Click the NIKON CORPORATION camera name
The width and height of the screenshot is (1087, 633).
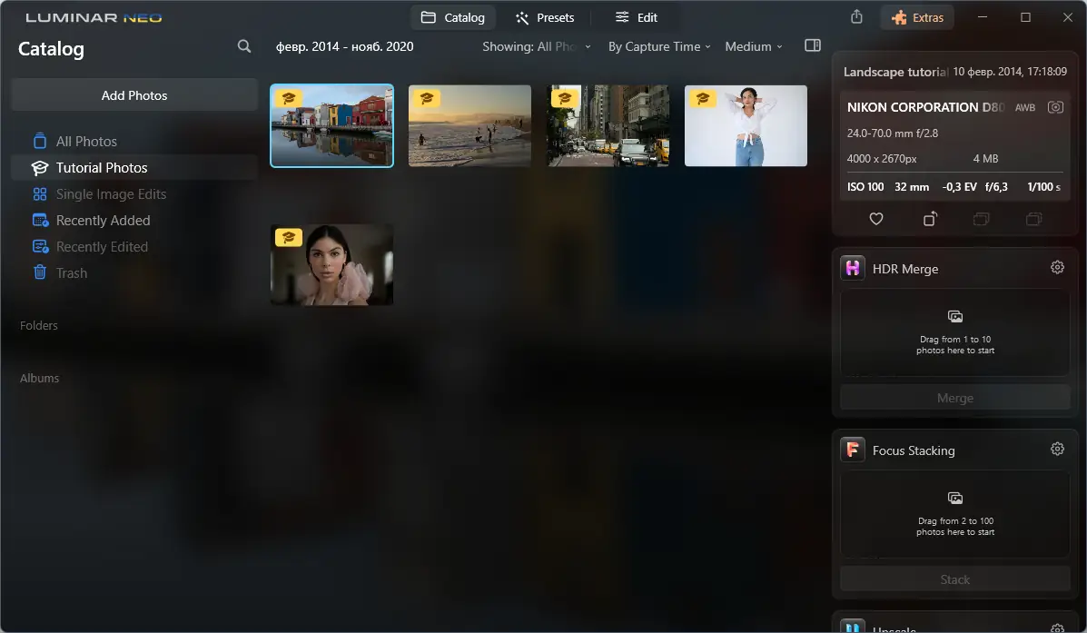coord(925,107)
